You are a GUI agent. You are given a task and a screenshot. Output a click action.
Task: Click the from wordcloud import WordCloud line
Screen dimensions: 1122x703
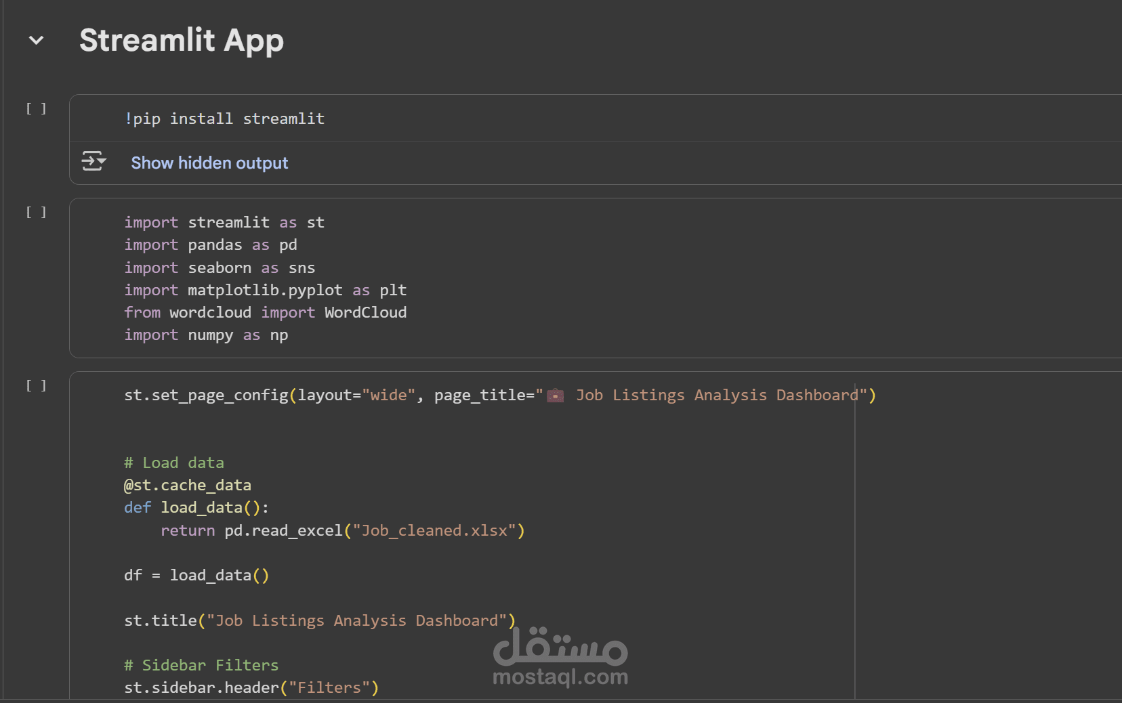[x=265, y=313]
